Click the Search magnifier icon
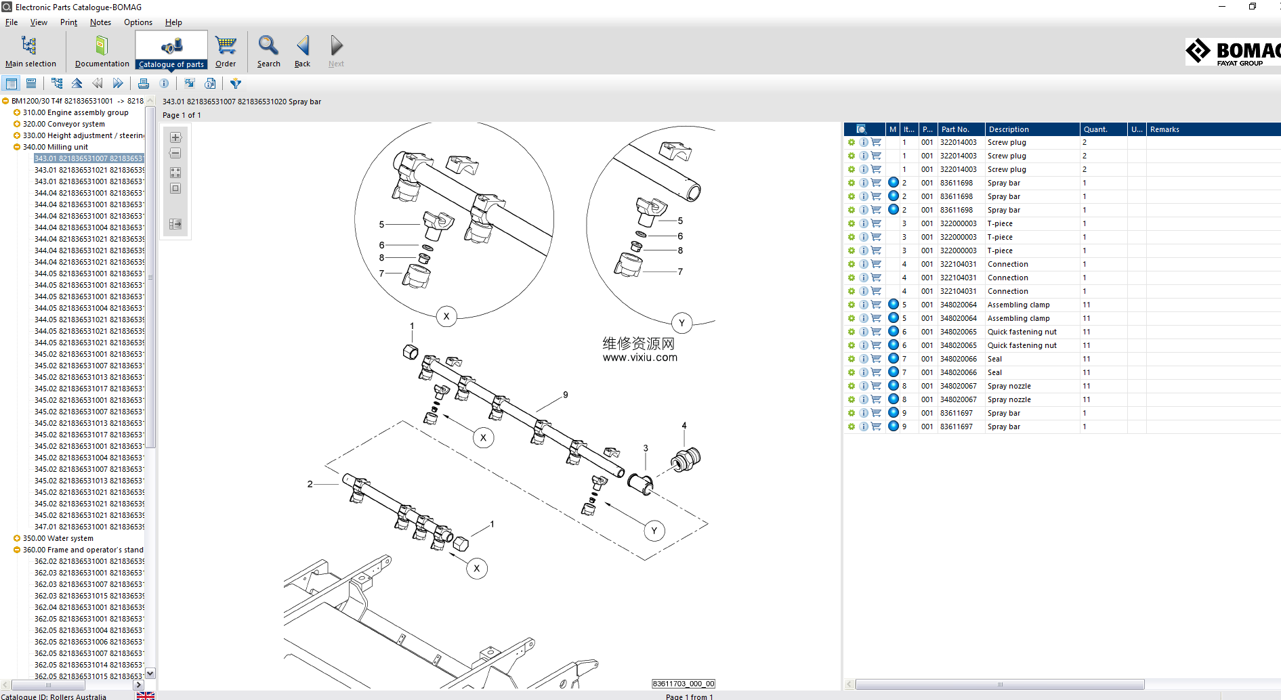The height and width of the screenshot is (700, 1281). 268,46
